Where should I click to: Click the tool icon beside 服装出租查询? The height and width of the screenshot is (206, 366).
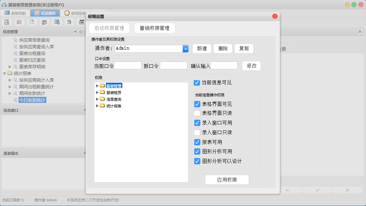[15, 53]
